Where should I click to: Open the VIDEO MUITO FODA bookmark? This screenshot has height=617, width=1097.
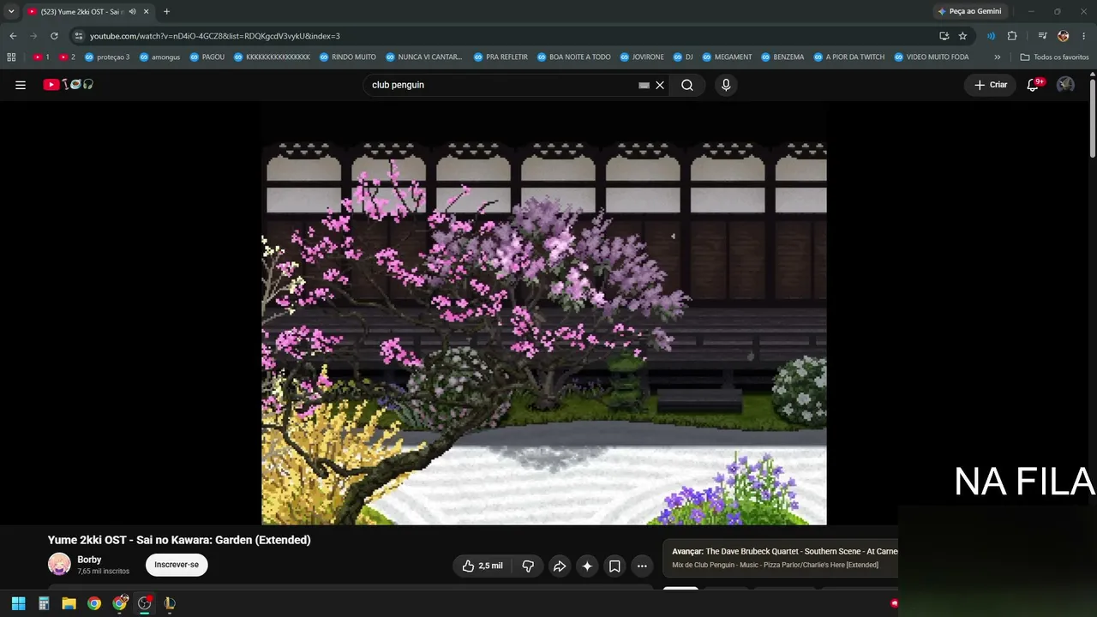(x=931, y=57)
